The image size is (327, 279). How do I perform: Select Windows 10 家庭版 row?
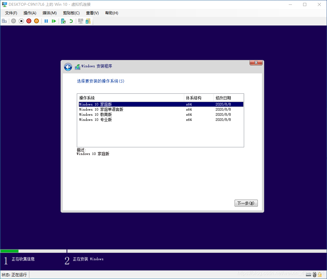(161, 104)
